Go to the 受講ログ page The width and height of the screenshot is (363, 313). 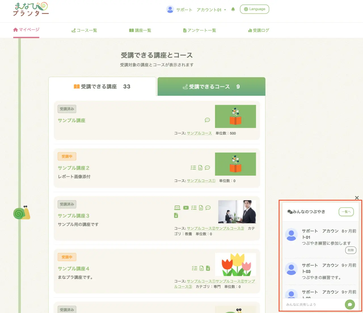pos(258,30)
